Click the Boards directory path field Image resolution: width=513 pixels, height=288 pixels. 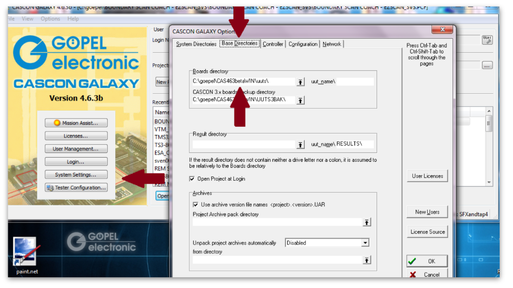(x=244, y=81)
